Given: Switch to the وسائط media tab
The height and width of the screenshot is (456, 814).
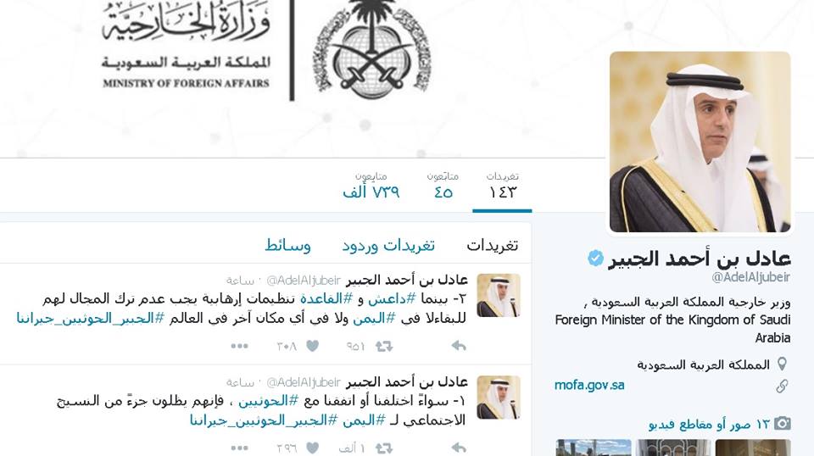Looking at the screenshot, I should tap(288, 246).
